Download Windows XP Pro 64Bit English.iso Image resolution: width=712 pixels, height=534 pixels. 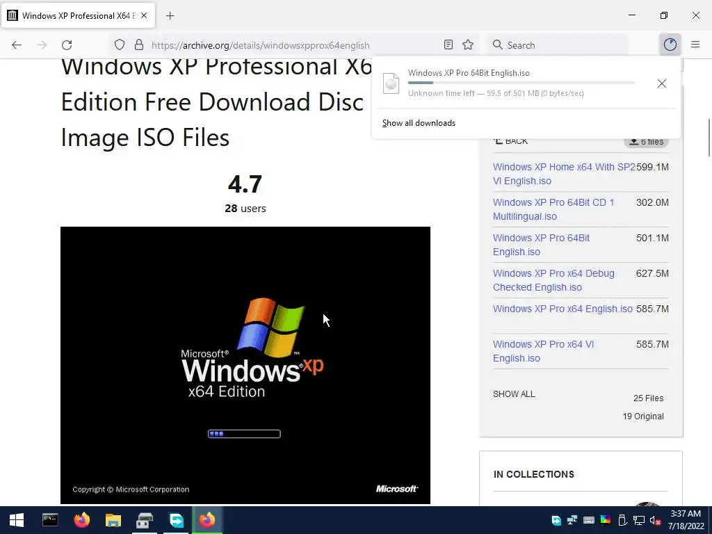[x=541, y=245]
